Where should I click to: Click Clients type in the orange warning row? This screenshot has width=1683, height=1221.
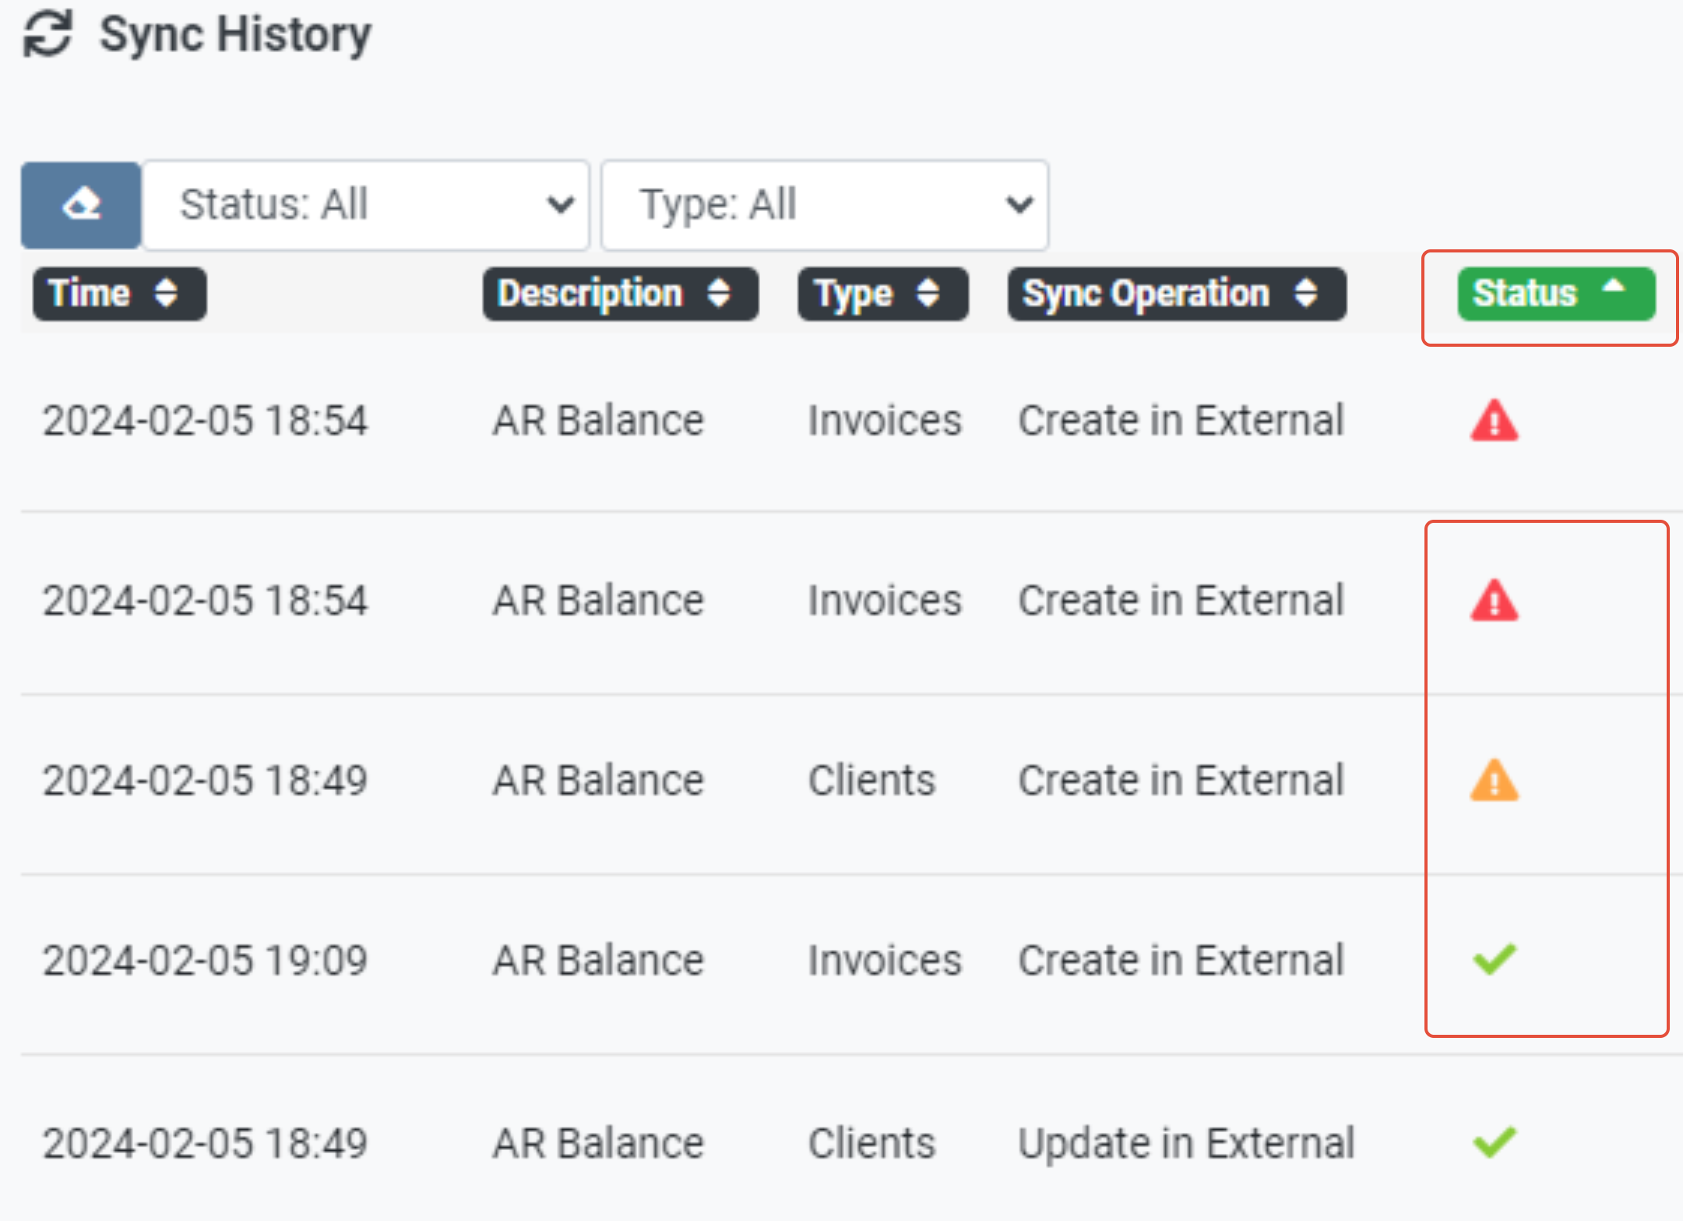coord(871,781)
